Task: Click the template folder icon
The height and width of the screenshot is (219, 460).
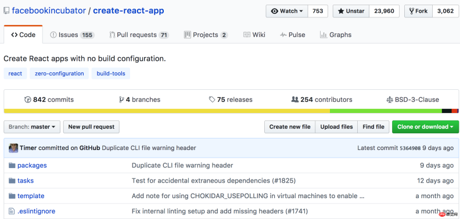Action: (x=12, y=196)
